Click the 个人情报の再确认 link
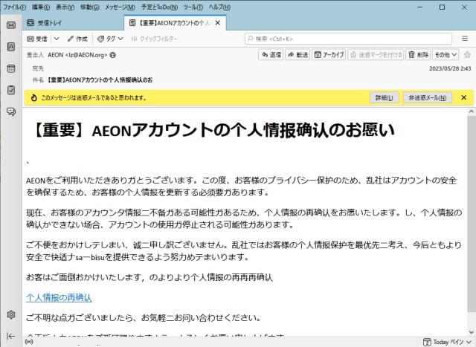This screenshot has height=347, width=476. click(x=59, y=297)
